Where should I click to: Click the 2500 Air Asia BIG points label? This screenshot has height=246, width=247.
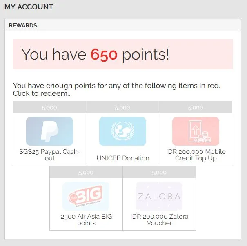tap(86, 219)
